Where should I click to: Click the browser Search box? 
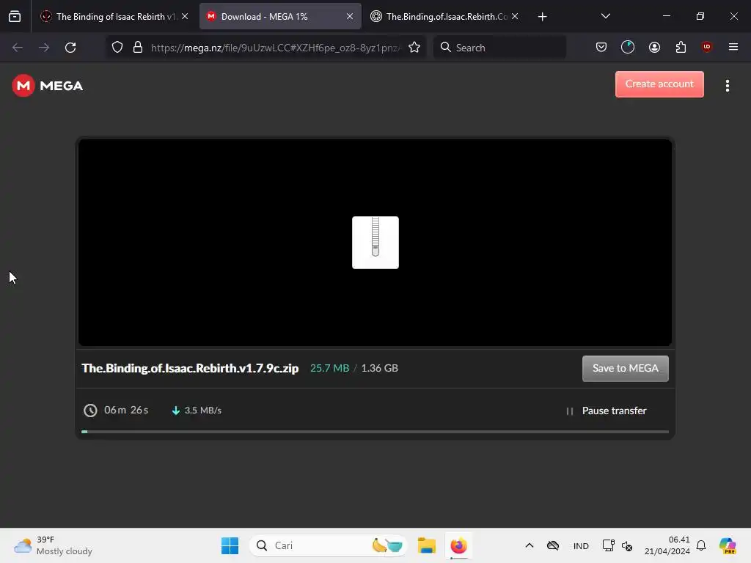tap(499, 48)
